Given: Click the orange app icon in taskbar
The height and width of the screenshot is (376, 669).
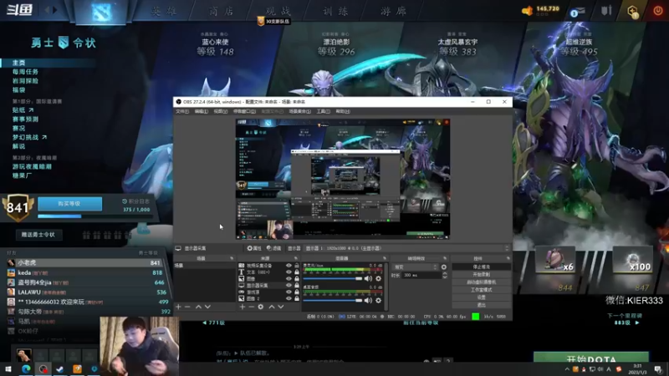Looking at the screenshot, I should [77, 368].
